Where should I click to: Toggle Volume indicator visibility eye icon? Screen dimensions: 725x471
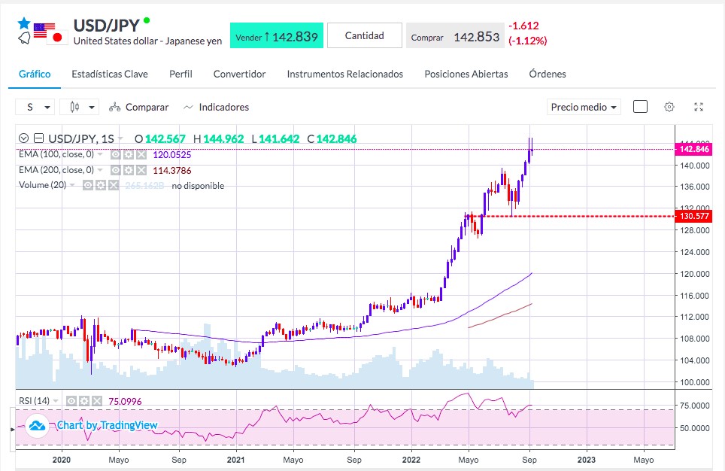[88, 186]
